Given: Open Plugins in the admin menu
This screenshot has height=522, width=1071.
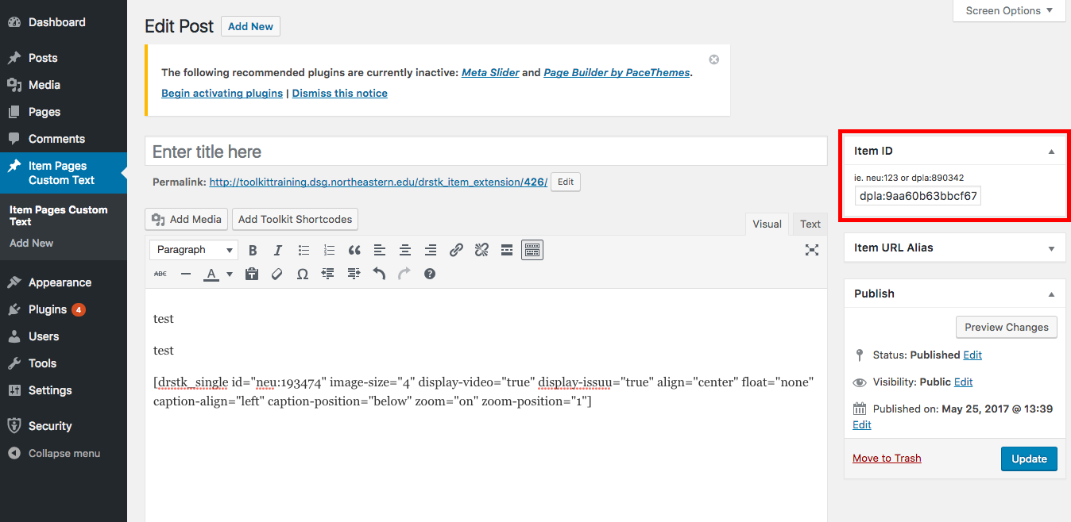Looking at the screenshot, I should [x=48, y=309].
